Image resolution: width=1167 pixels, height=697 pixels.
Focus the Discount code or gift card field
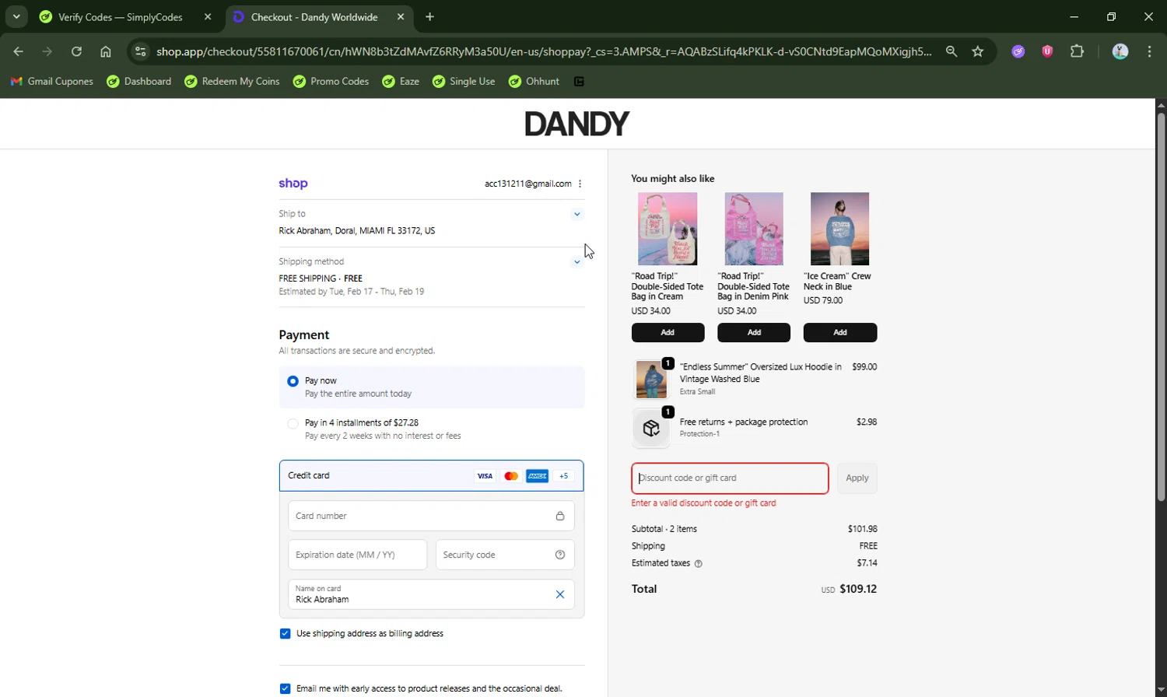click(x=730, y=478)
